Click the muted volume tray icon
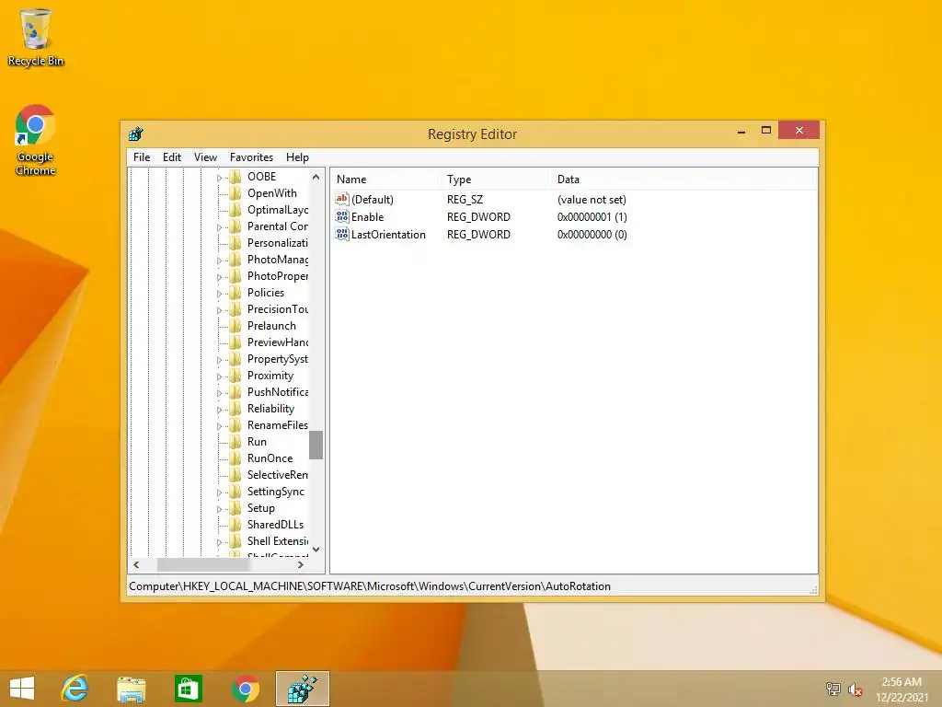 [x=856, y=690]
